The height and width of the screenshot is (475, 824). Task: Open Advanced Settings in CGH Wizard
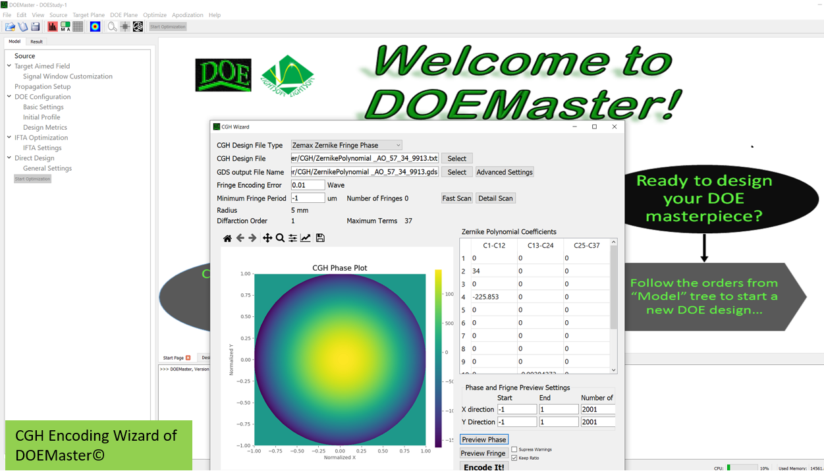coord(505,172)
